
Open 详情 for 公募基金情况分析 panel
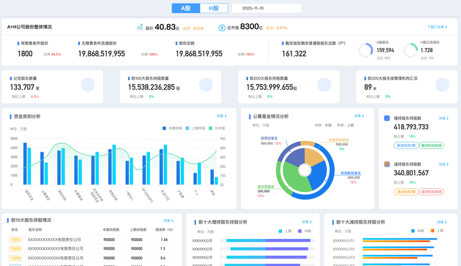(x=359, y=116)
